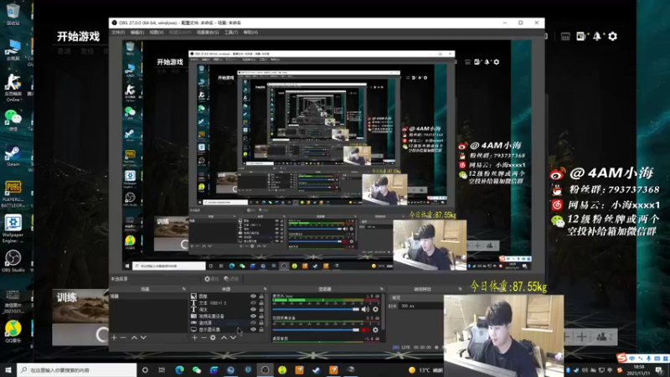Pop out the Audio Mixer dock header icon
The height and width of the screenshot is (377, 670).
(x=382, y=289)
